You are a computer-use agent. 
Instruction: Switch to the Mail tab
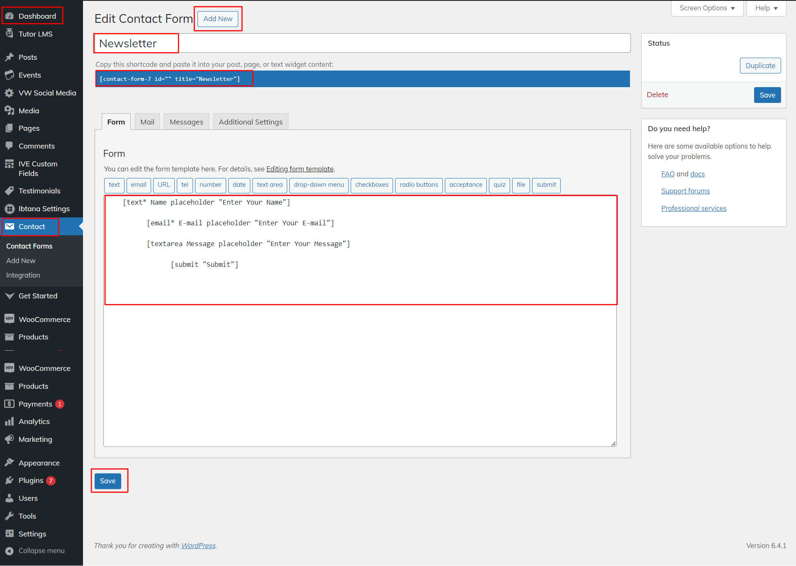click(147, 122)
